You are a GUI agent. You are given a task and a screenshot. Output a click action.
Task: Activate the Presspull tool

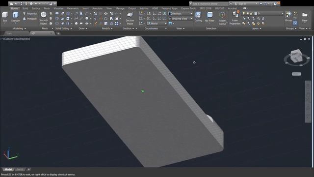coord(30,19)
